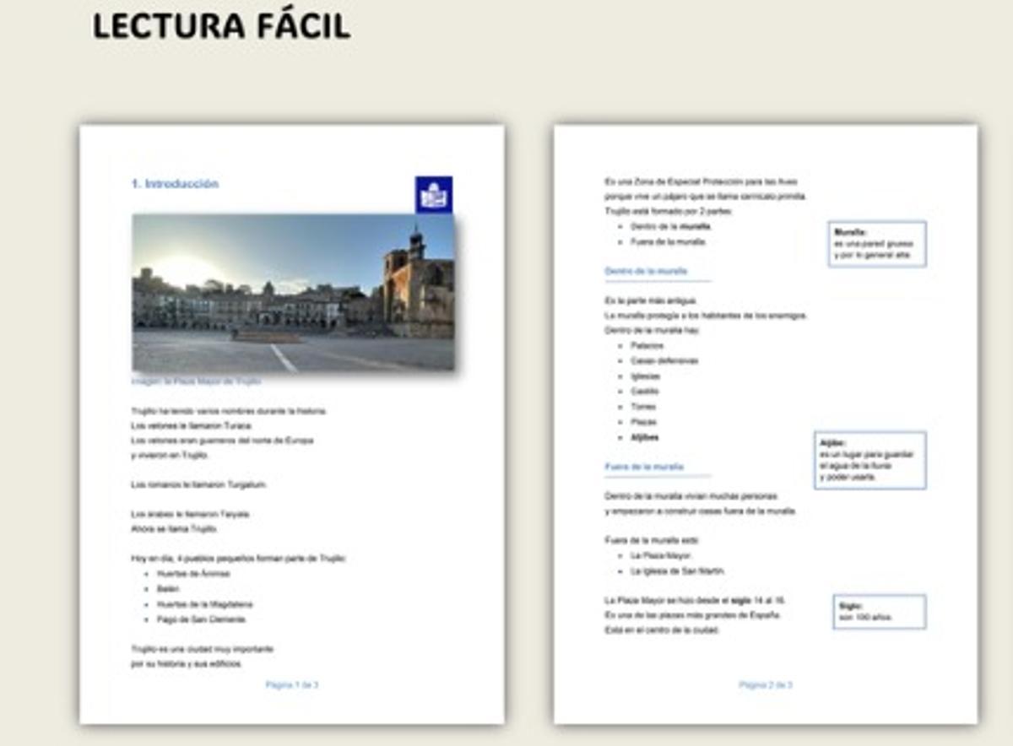The width and height of the screenshot is (1013, 746).
Task: Click the image caption under the plaza photo
Action: click(x=196, y=381)
